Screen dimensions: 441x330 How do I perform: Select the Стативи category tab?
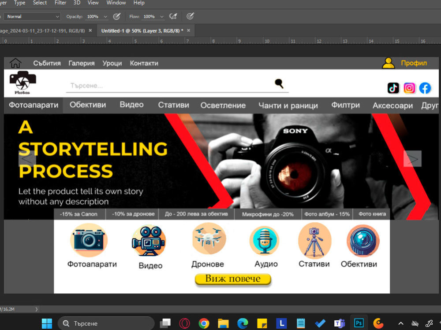pos(173,105)
